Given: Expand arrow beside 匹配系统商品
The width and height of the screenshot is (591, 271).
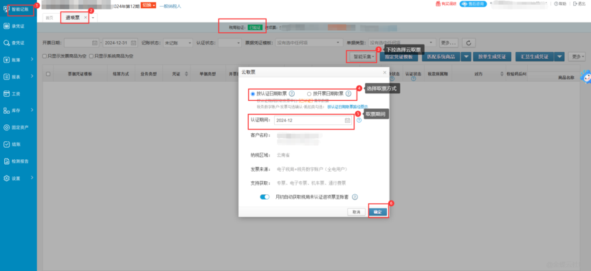Looking at the screenshot, I should [x=467, y=57].
